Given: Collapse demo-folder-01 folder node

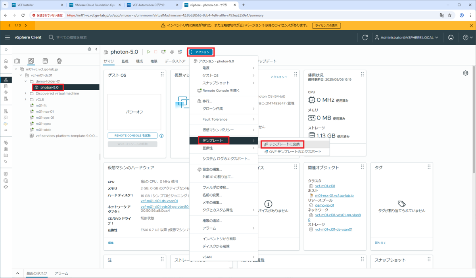Looking at the screenshot, I should (26, 81).
